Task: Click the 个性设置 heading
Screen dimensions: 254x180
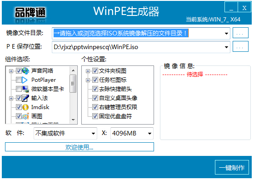Action: (94, 59)
